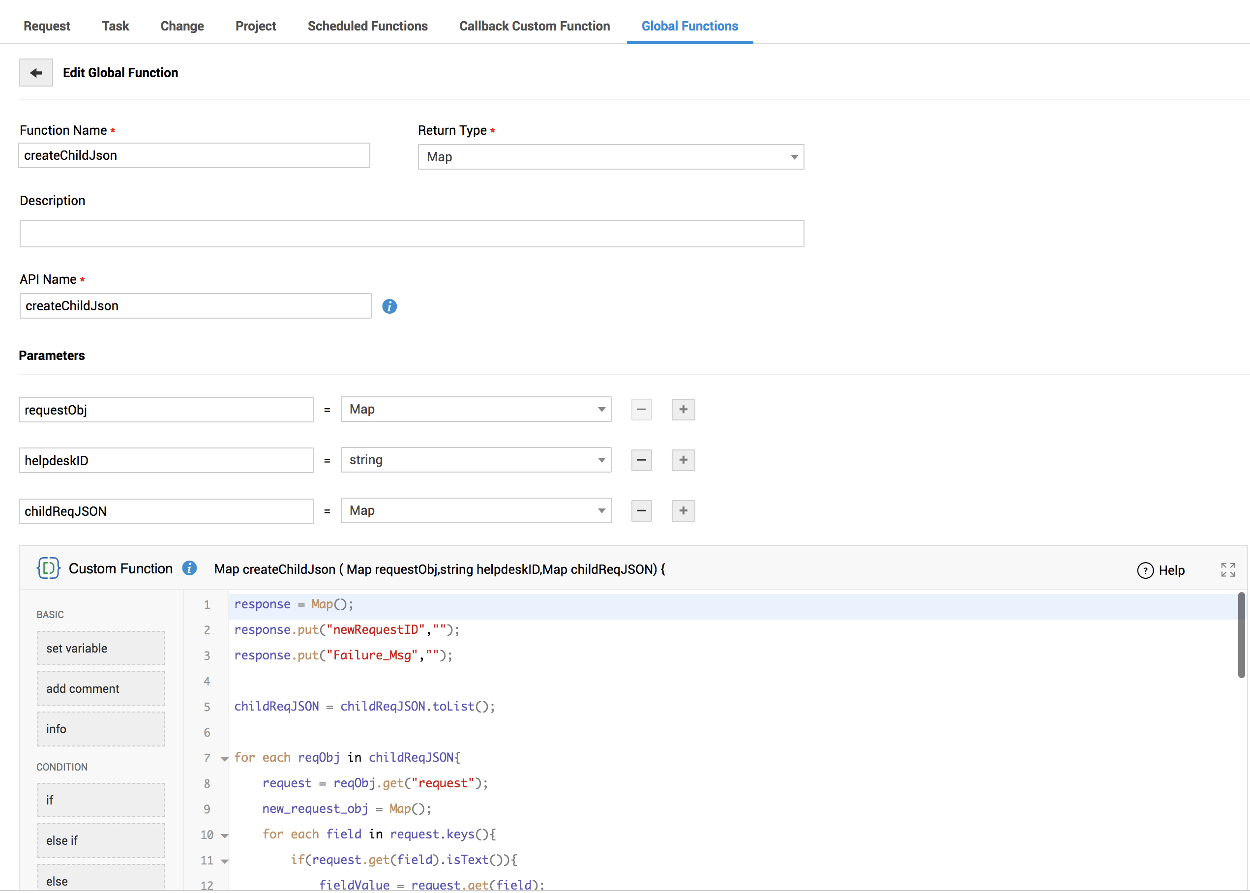Open the helpdeskID string type dropdown
The image size is (1250, 893).
point(476,460)
